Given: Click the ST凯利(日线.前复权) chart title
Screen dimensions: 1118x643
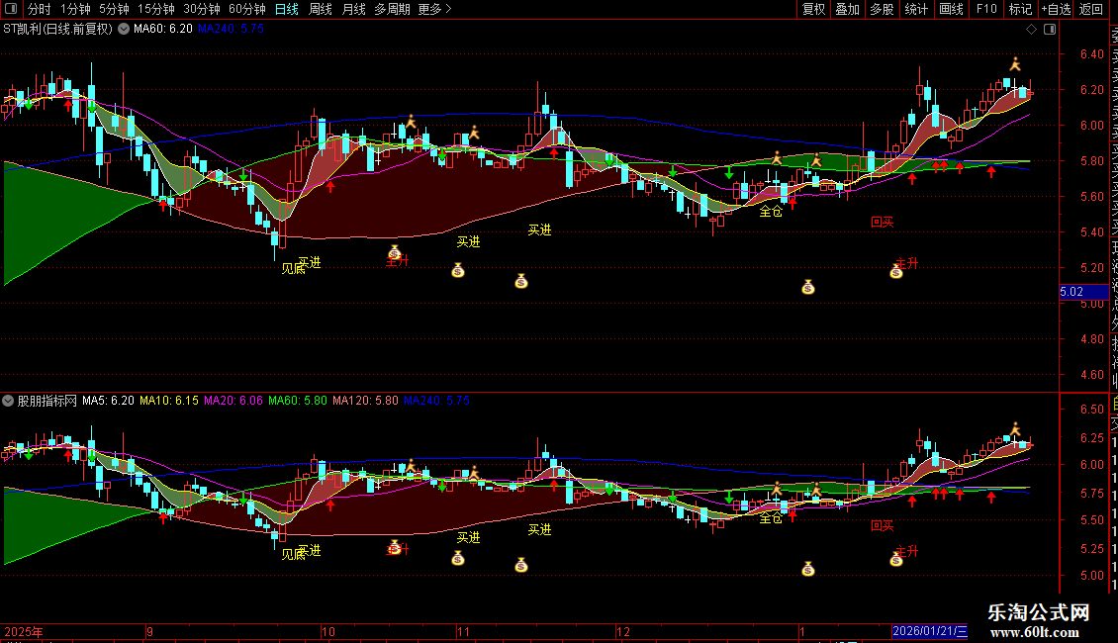Looking at the screenshot, I should 57,30.
